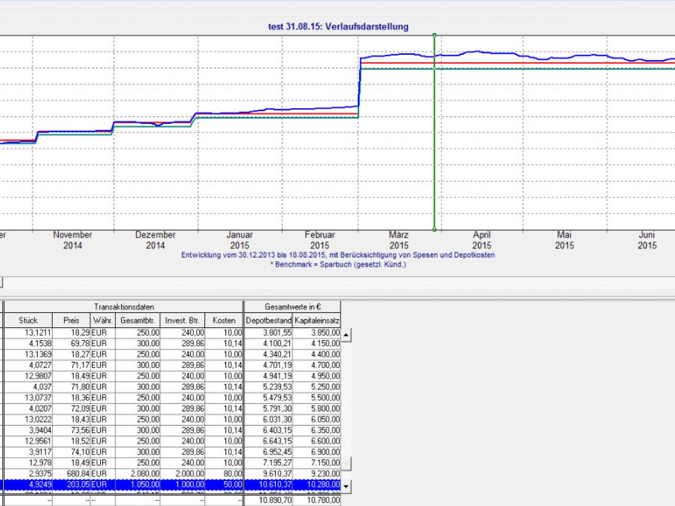Click the Kapitaleinsatz column header
Screen dimensions: 675x506
tap(317, 320)
